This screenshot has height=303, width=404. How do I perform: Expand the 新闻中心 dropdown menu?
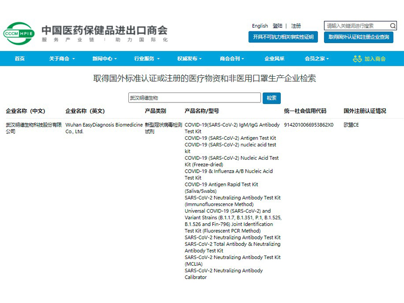pyautogui.click(x=105, y=59)
